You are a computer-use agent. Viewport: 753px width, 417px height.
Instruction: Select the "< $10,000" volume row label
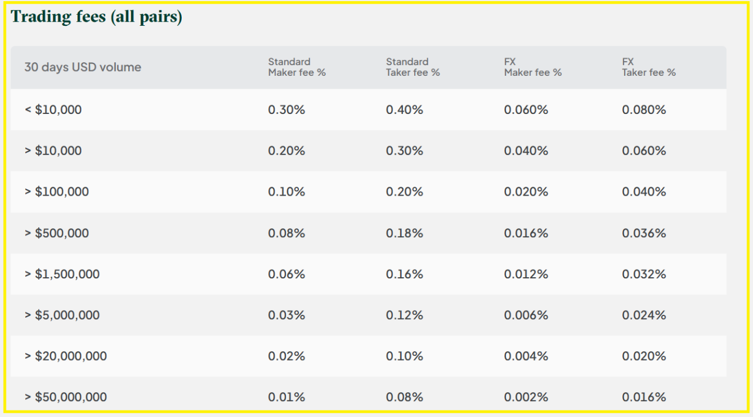[x=53, y=110]
